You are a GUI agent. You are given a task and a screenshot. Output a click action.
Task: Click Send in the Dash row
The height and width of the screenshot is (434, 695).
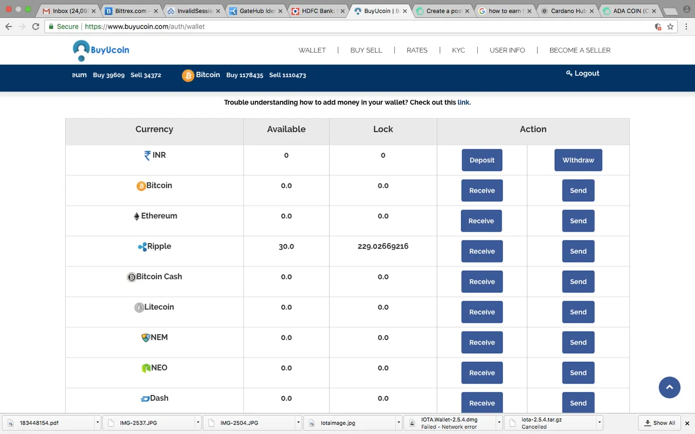(x=578, y=403)
